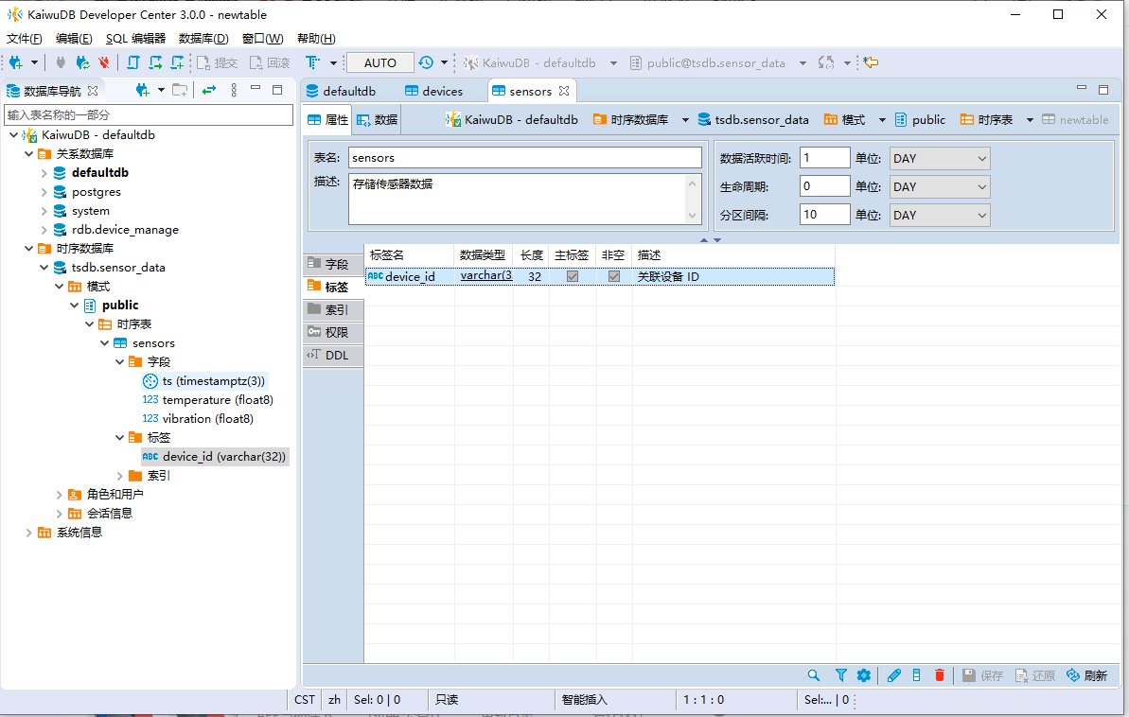The image size is (1129, 717).
Task: Expand the postgres database node
Action: pyautogui.click(x=44, y=192)
